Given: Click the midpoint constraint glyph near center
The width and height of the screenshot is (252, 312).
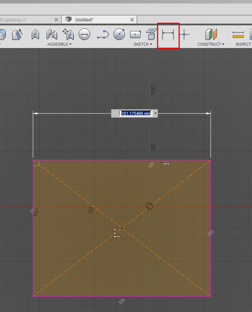Looking at the screenshot, I should [x=117, y=233].
